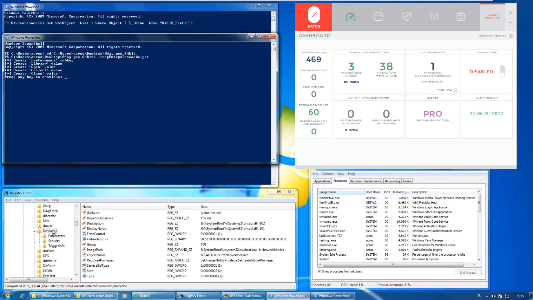Image resolution: width=533 pixels, height=300 pixels.
Task: Open Registry Editor Favorites menu
Action: pyautogui.click(x=42, y=200)
